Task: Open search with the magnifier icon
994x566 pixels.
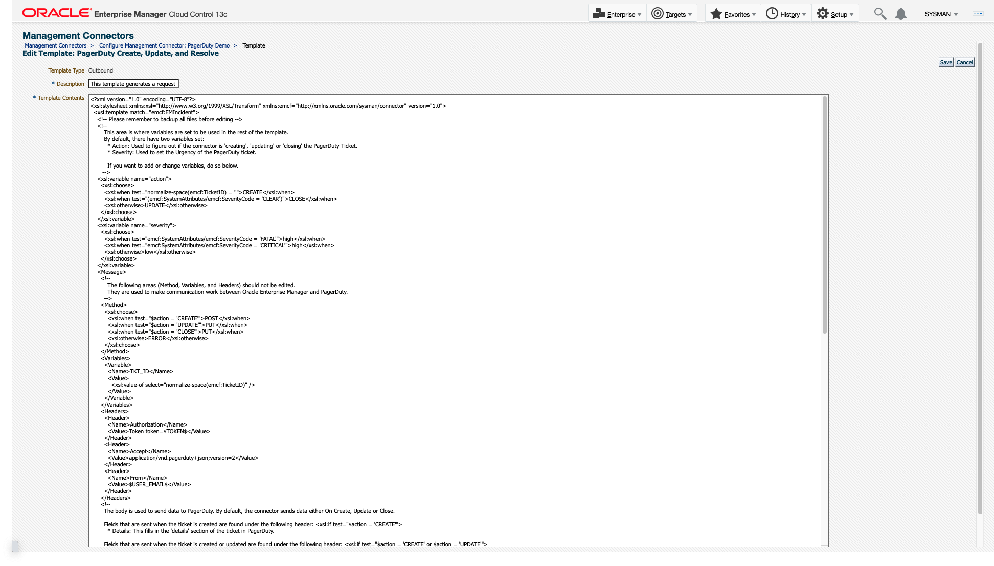Action: point(880,14)
